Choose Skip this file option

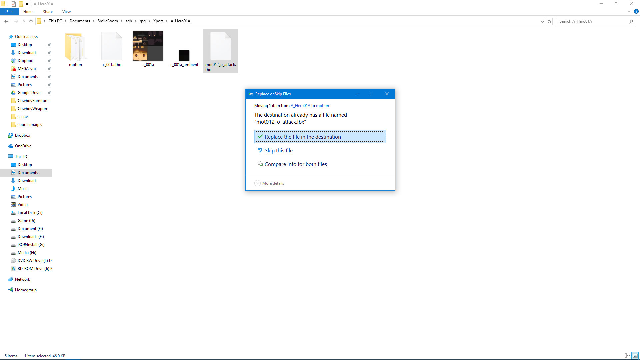point(279,151)
